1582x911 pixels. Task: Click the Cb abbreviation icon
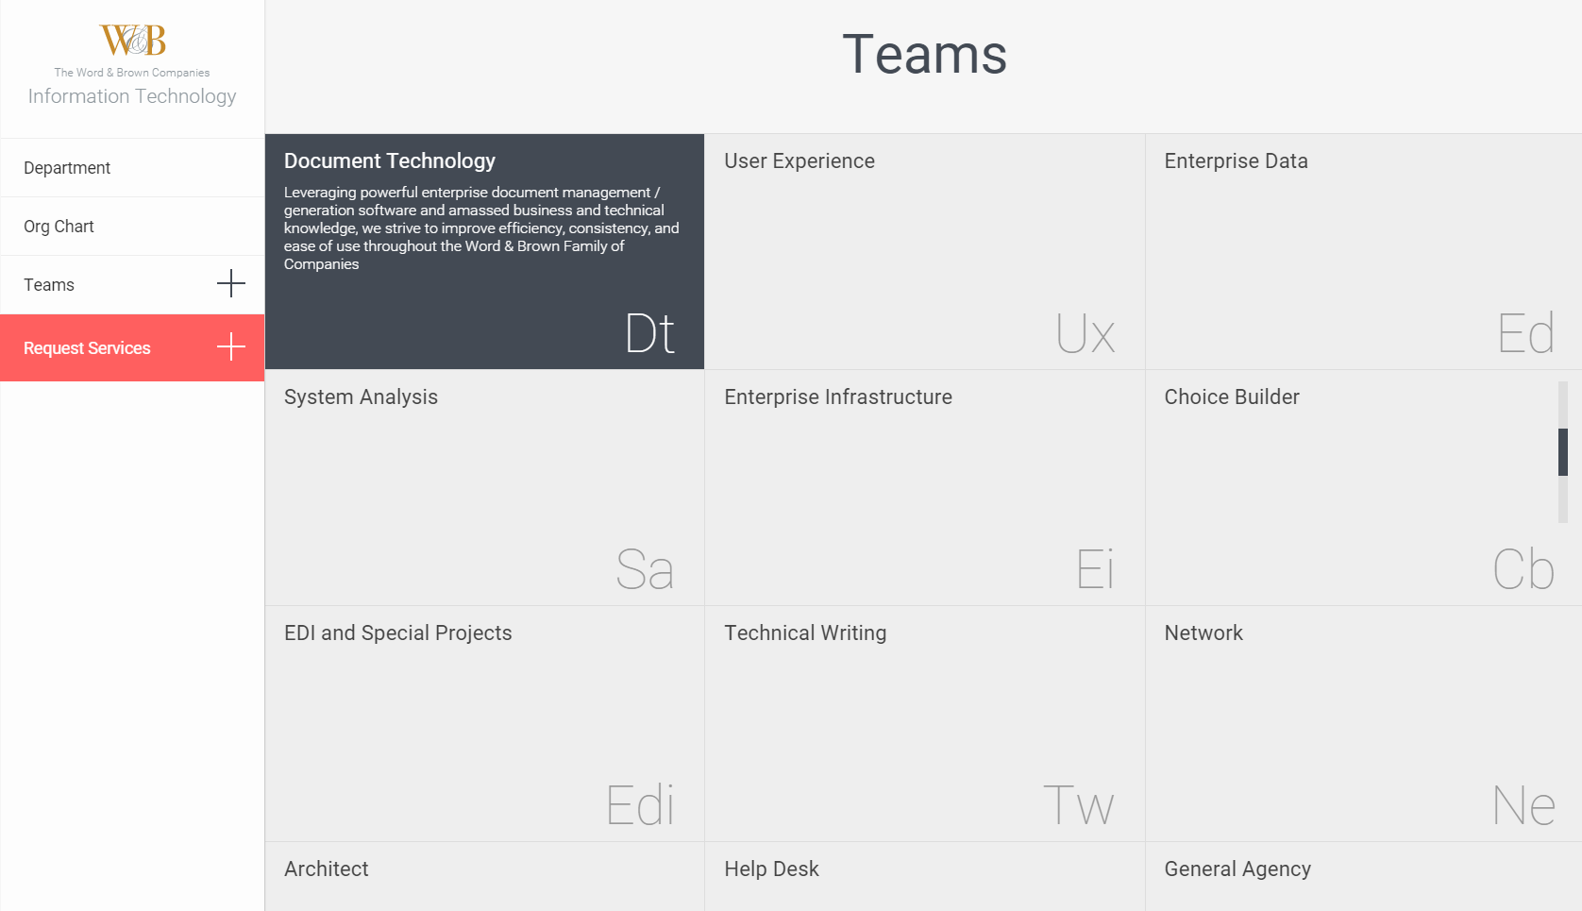1523,569
